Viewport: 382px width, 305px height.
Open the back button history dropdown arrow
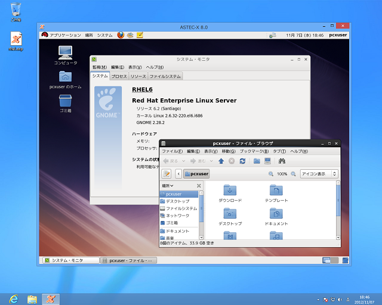click(x=183, y=161)
